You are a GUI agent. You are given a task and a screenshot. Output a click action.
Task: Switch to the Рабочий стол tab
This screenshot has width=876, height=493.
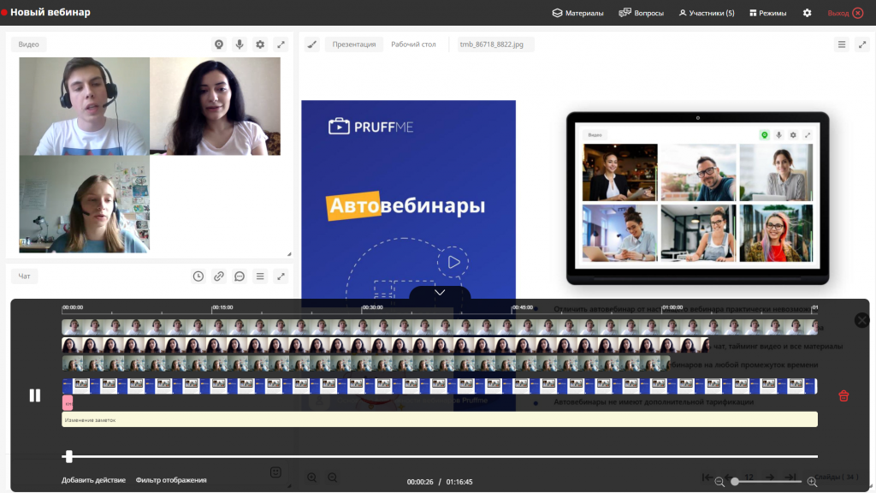pos(414,44)
